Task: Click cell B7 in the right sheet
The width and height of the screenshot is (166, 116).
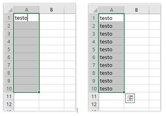Action: [137, 65]
